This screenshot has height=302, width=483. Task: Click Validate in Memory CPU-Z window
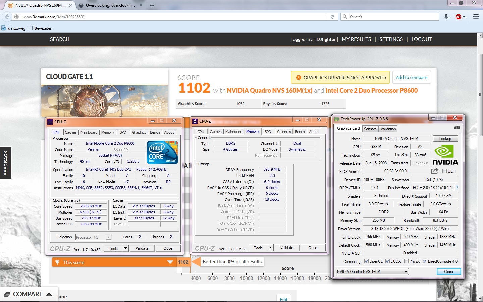(x=287, y=248)
